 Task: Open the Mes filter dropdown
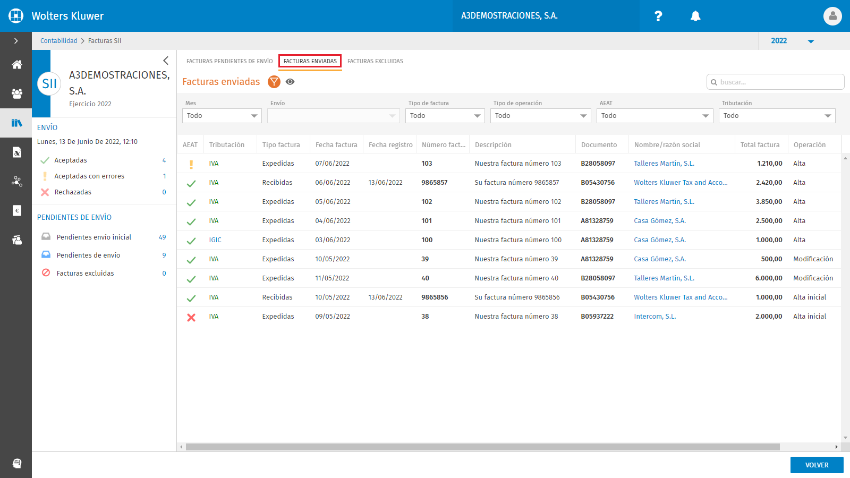point(222,116)
